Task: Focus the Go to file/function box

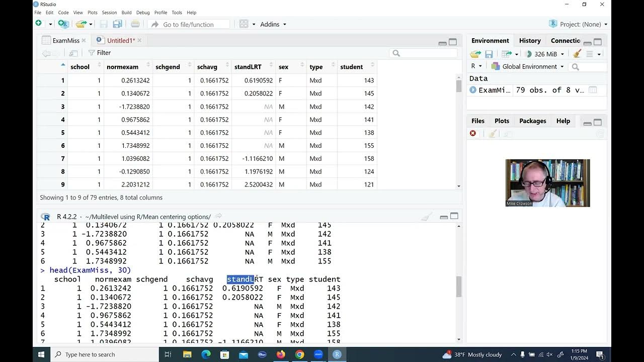Action: [x=189, y=24]
